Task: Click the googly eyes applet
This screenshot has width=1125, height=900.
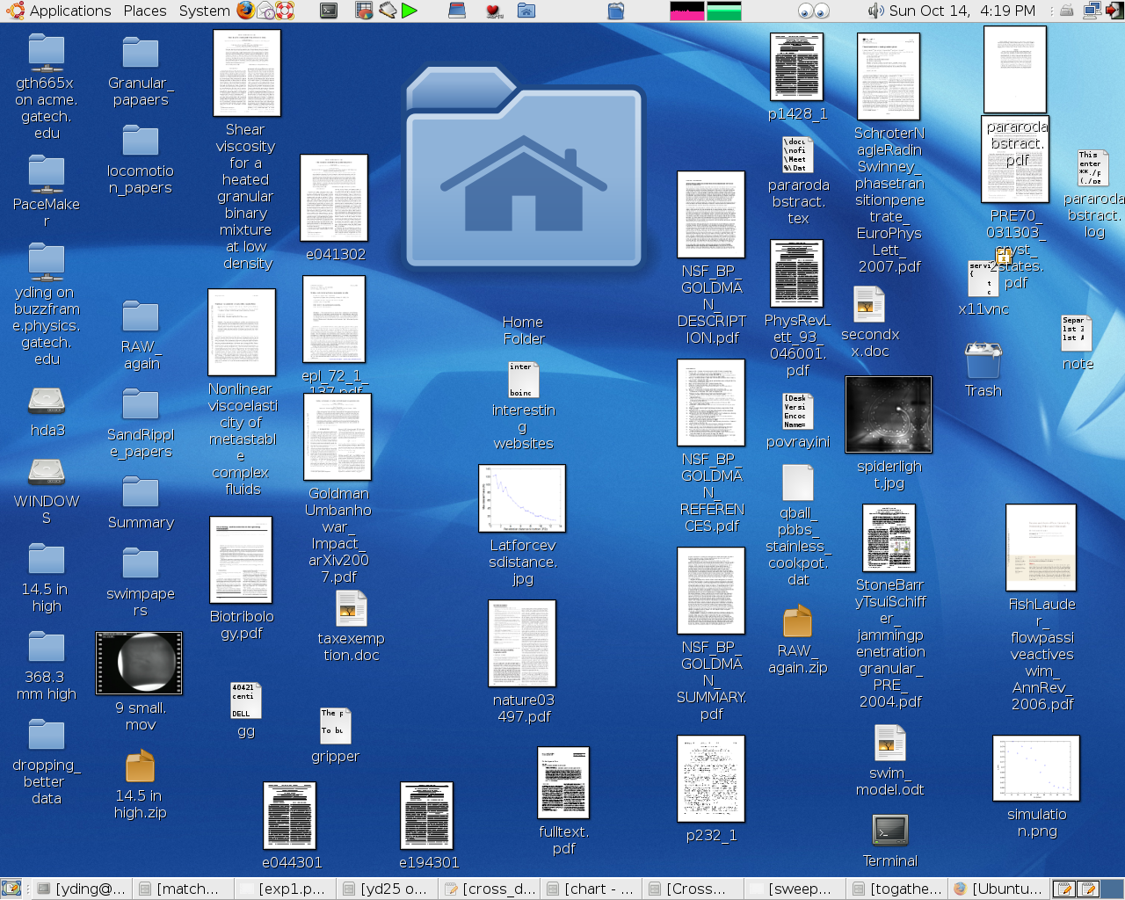Action: click(x=814, y=11)
